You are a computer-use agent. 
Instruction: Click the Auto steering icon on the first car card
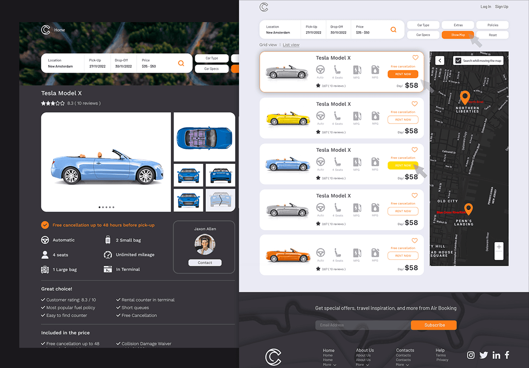coord(320,70)
